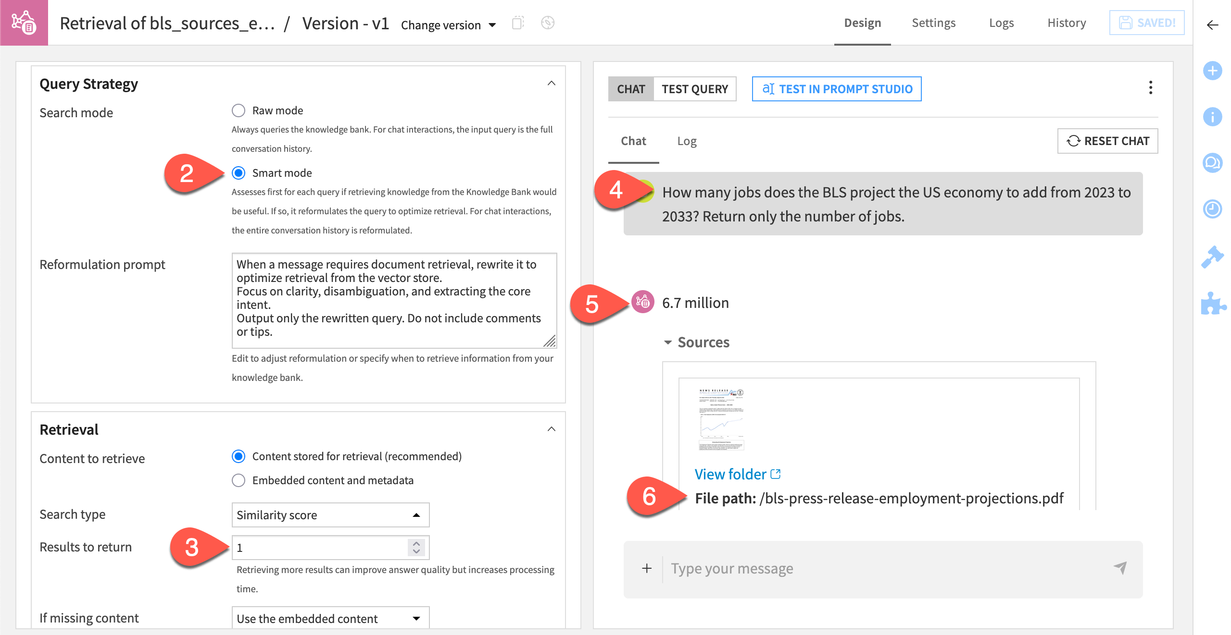This screenshot has height=635, width=1231.
Task: Choose Embedded content and metadata option
Action: 239,480
